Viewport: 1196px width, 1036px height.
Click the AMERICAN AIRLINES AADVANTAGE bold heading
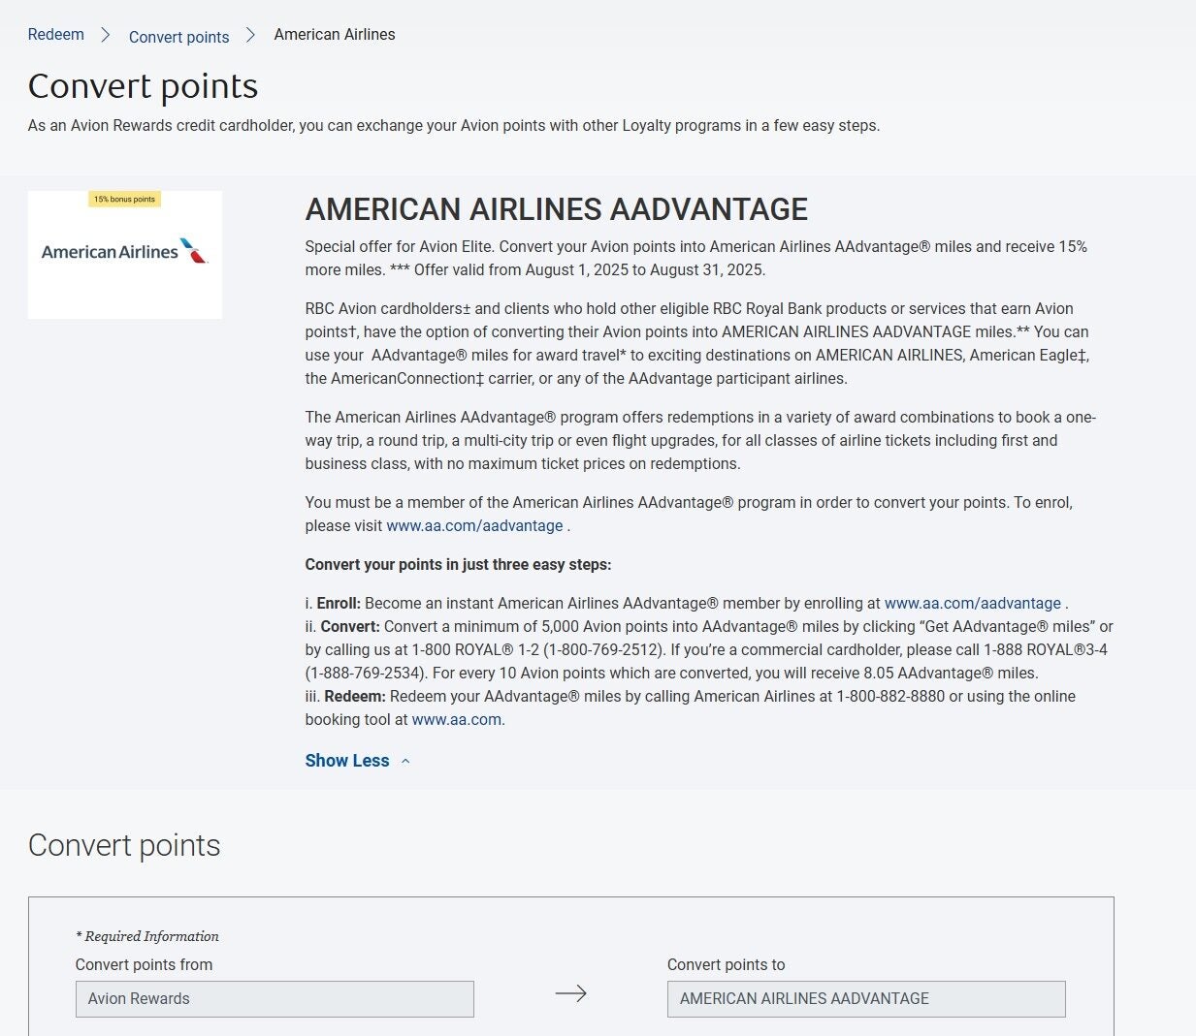click(x=556, y=209)
